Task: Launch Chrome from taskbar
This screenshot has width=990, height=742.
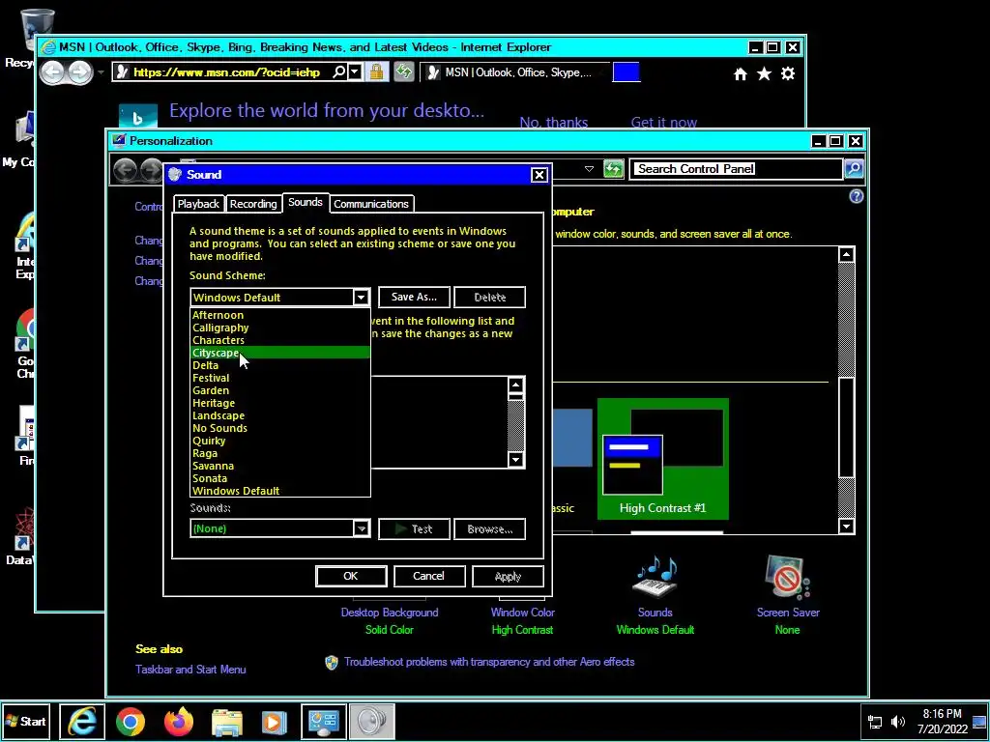Action: pyautogui.click(x=131, y=722)
